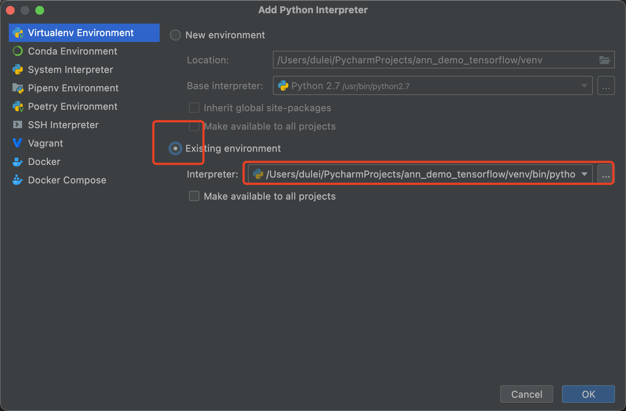Screen dimensions: 626x411
Task: Select Pipenv Environment in sidebar
Action: pos(84,88)
